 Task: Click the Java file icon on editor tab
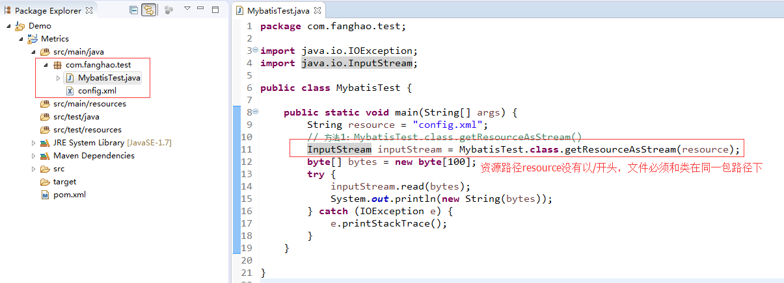tap(240, 10)
